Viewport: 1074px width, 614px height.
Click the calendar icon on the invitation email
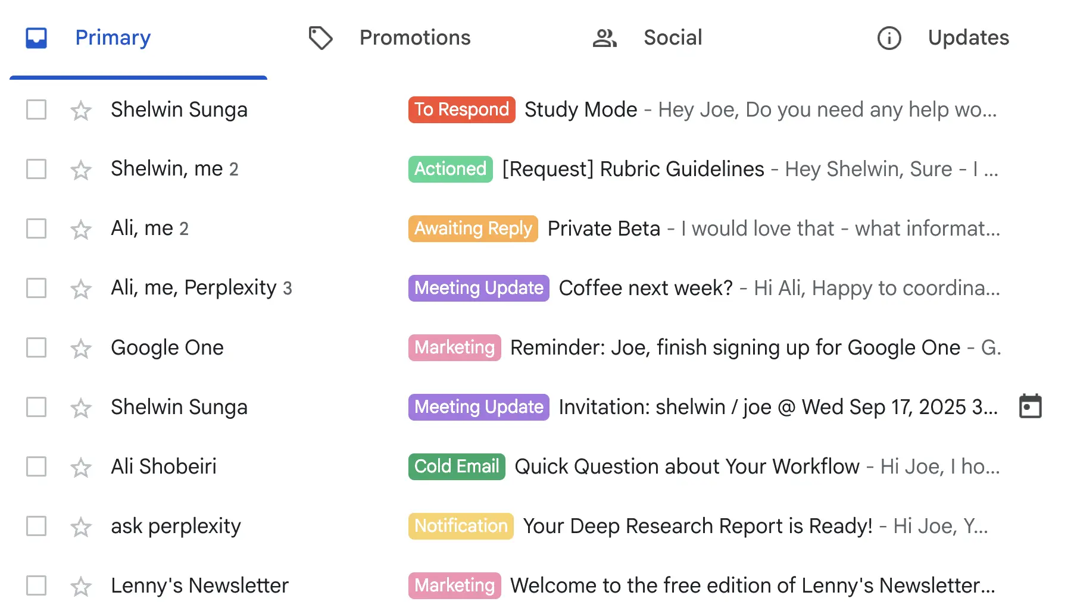click(1030, 406)
